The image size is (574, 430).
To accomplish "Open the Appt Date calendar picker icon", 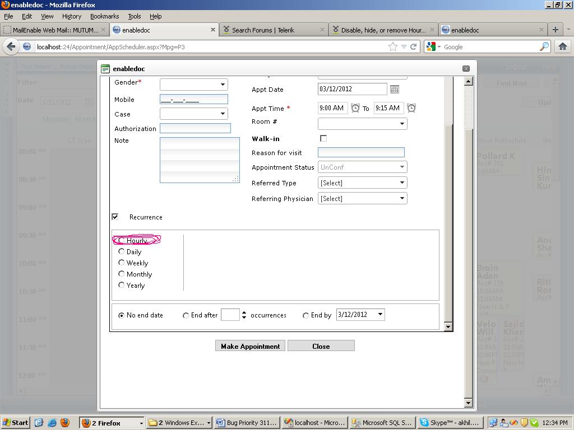I will point(394,89).
